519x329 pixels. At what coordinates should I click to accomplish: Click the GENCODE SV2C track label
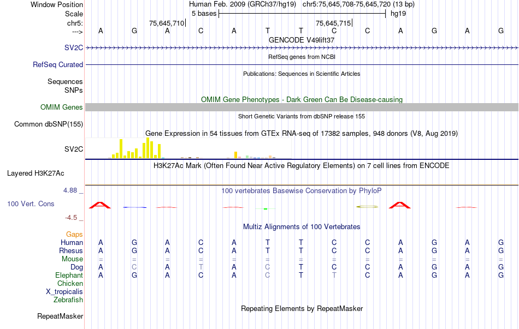click(74, 47)
